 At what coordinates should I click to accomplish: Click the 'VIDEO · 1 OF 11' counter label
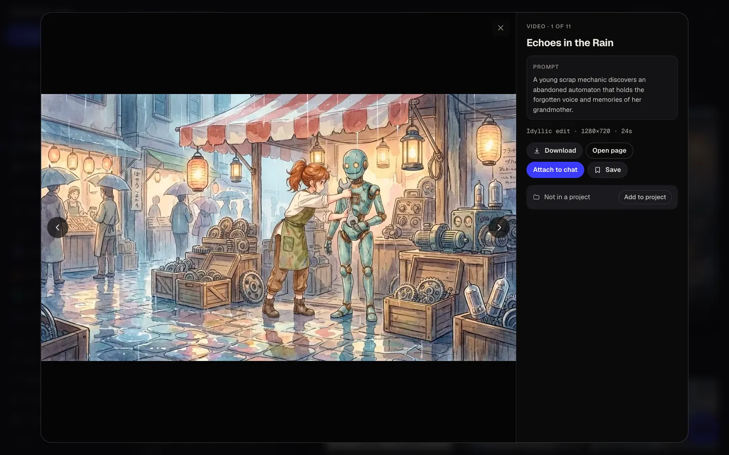coord(549,26)
